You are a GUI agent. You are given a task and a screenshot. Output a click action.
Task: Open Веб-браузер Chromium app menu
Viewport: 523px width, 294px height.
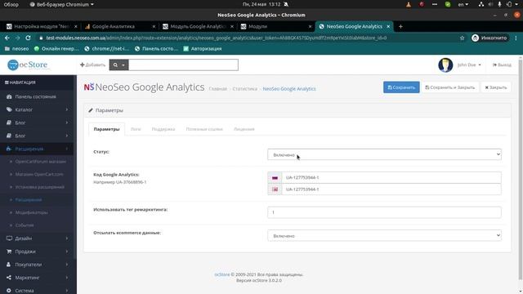pos(62,4)
